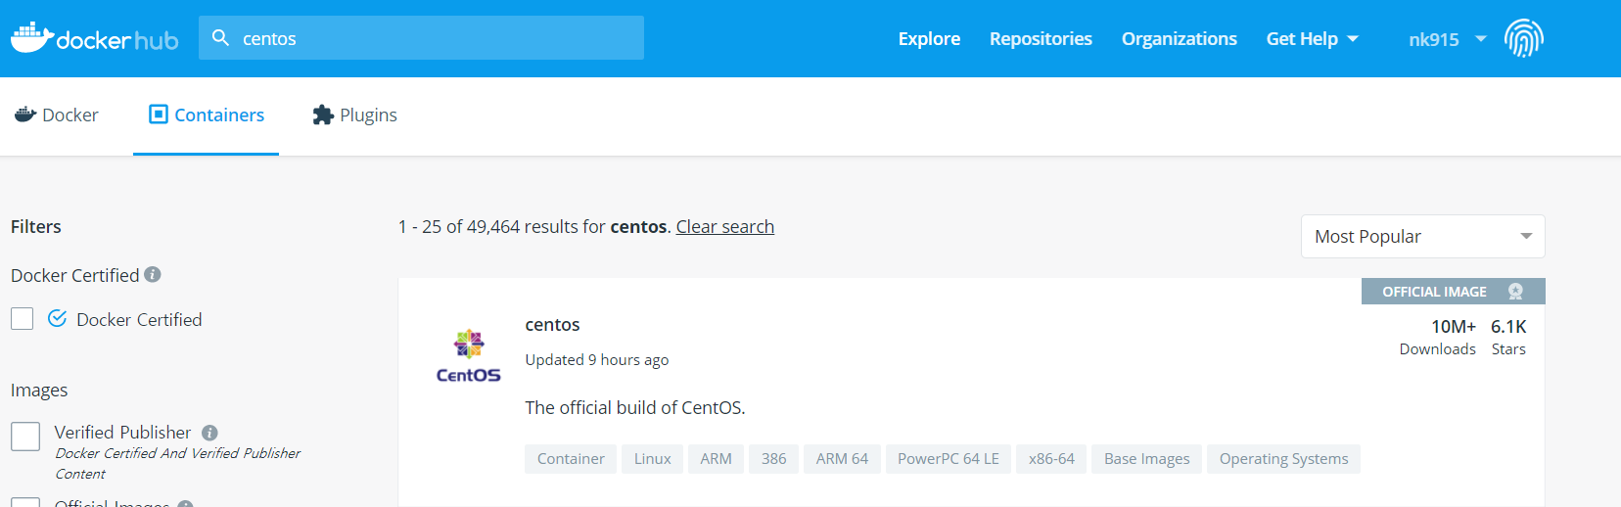Click the 10M+ Downloads count
This screenshot has width=1621, height=507.
[1438, 337]
